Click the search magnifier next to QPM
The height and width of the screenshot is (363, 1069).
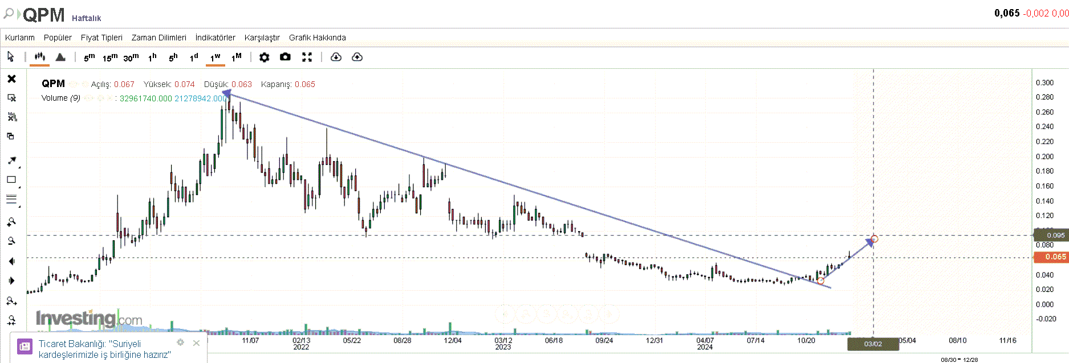[9, 13]
